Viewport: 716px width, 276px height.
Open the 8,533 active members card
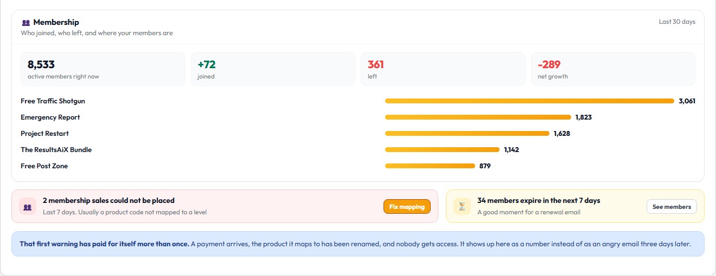pyautogui.click(x=103, y=69)
